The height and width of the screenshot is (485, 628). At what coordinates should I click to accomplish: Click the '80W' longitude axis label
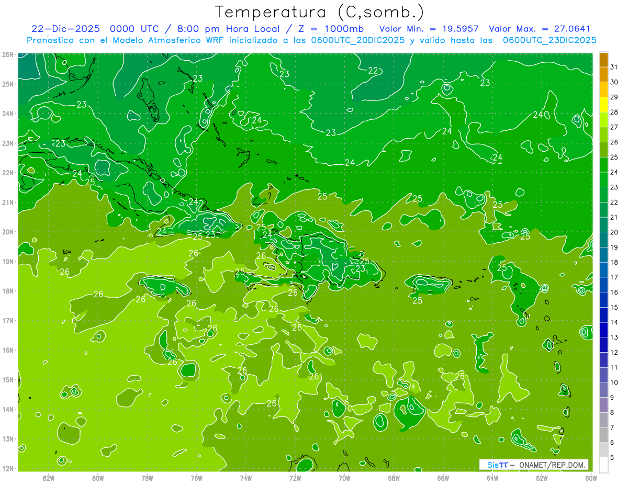[98, 478]
